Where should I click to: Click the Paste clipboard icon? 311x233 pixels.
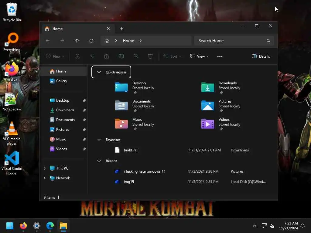click(x=107, y=56)
